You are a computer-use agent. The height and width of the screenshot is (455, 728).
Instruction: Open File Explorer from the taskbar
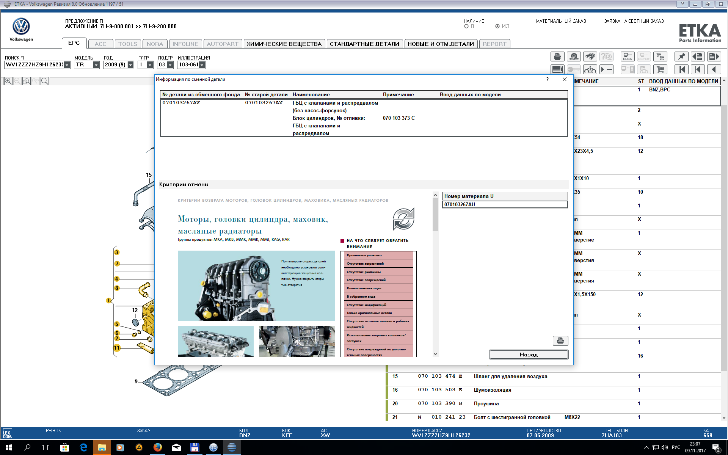102,447
